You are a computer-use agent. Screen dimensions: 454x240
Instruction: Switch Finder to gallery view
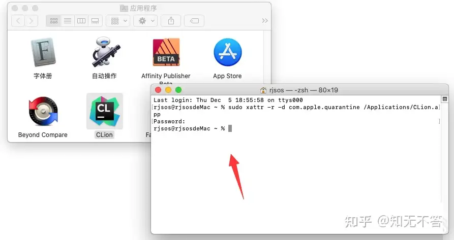pyautogui.click(x=95, y=21)
